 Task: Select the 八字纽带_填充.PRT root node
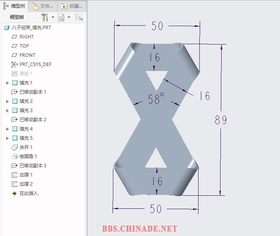coord(31,28)
